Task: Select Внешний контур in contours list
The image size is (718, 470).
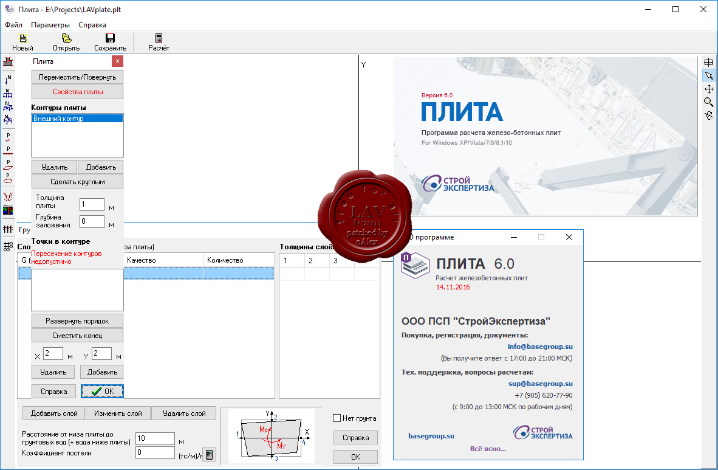Action: coord(77,119)
